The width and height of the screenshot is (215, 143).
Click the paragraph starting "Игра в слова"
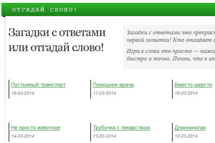tap(171, 55)
